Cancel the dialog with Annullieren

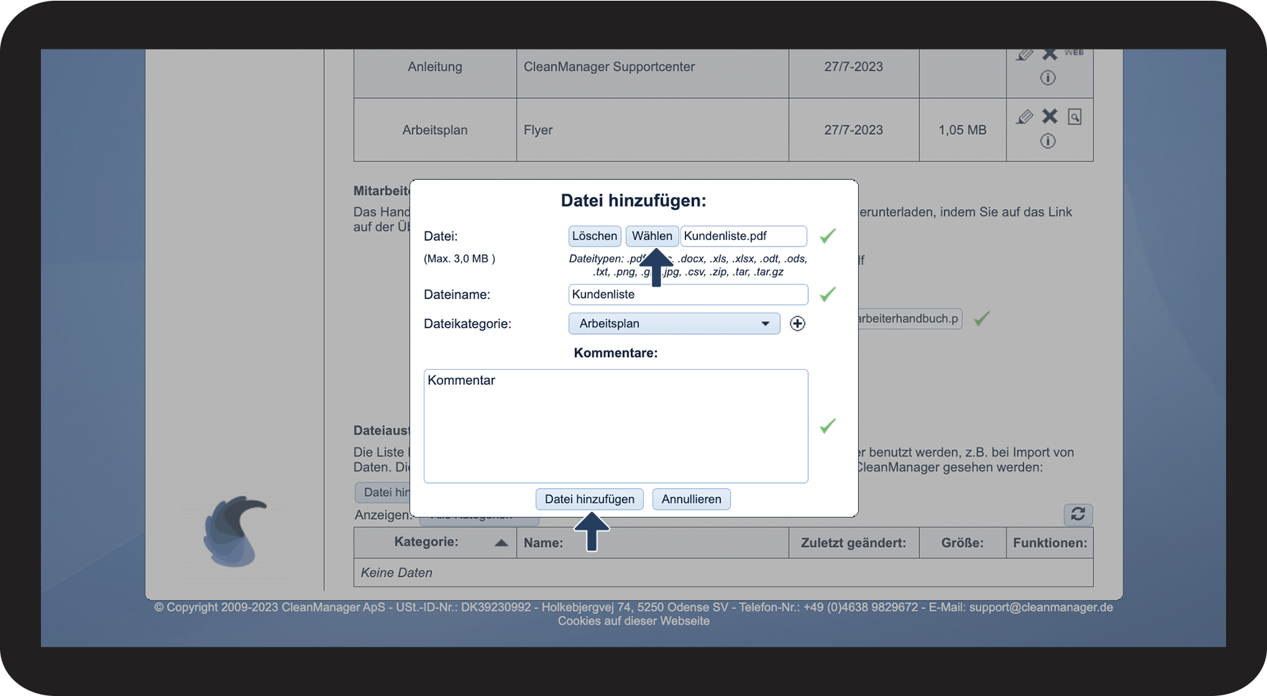[x=691, y=499]
